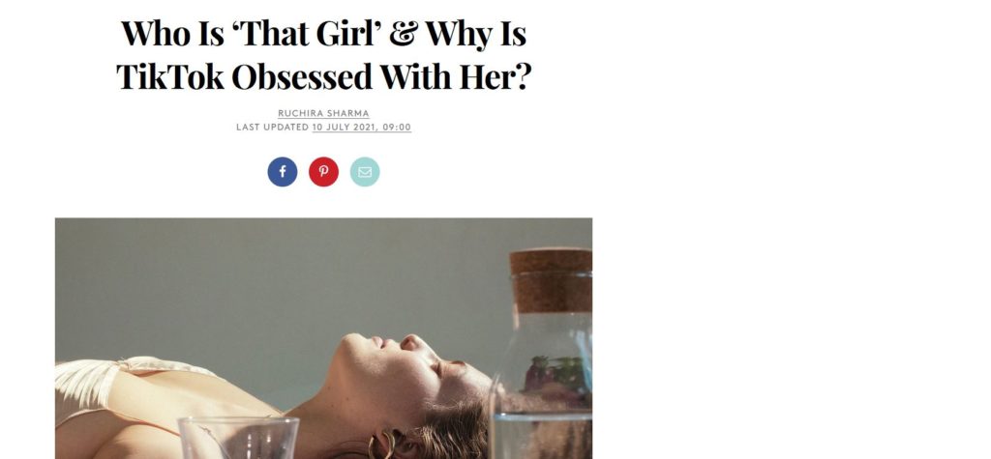Click the gold hoop earring in the photo

tap(384, 445)
